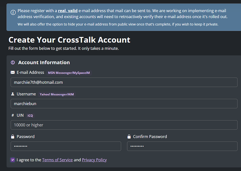Focus the Confirm Password input field
The height and width of the screenshot is (171, 241).
click(x=182, y=146)
